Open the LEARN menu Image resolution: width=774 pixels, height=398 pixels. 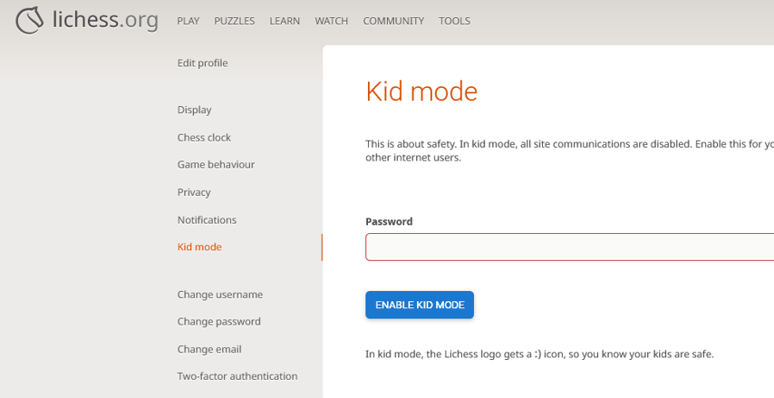[285, 21]
